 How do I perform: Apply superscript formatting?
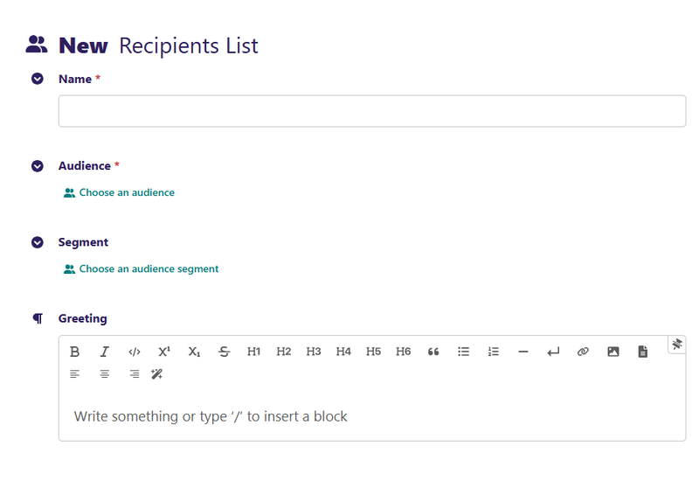[x=164, y=352]
